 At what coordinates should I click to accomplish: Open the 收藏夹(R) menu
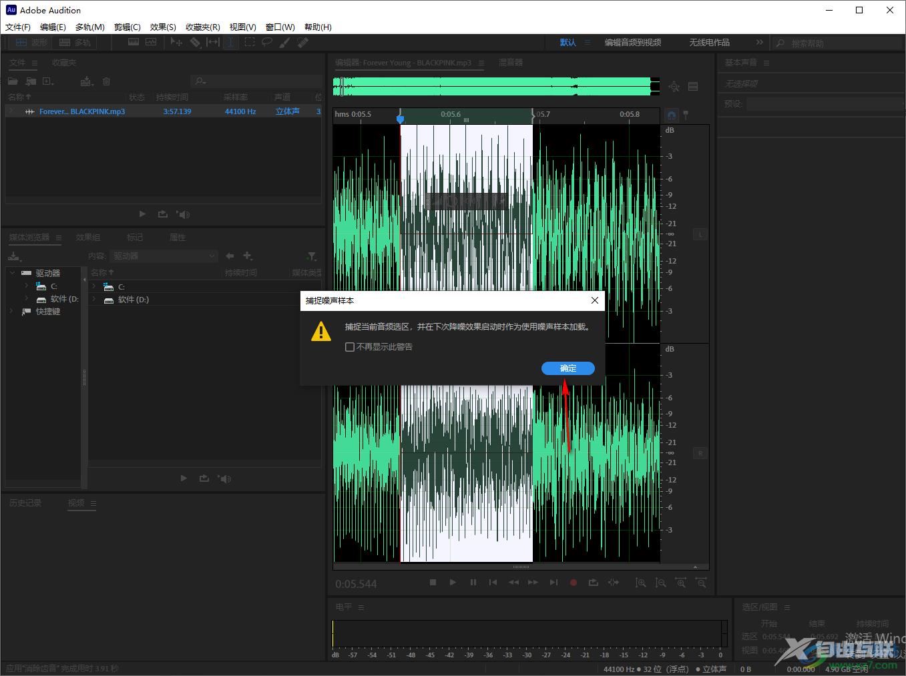click(x=202, y=27)
